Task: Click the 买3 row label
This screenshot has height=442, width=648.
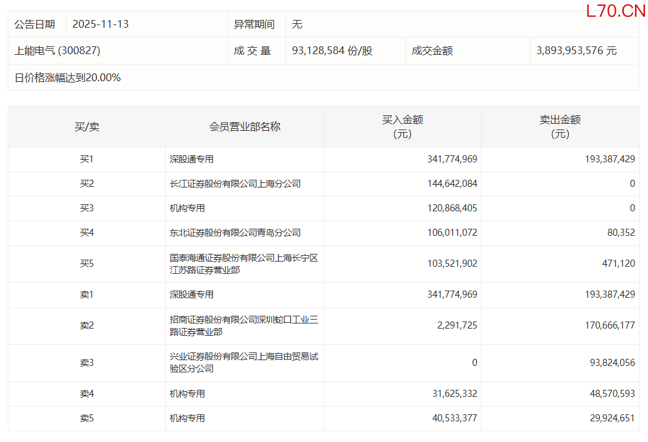Action: coord(86,208)
